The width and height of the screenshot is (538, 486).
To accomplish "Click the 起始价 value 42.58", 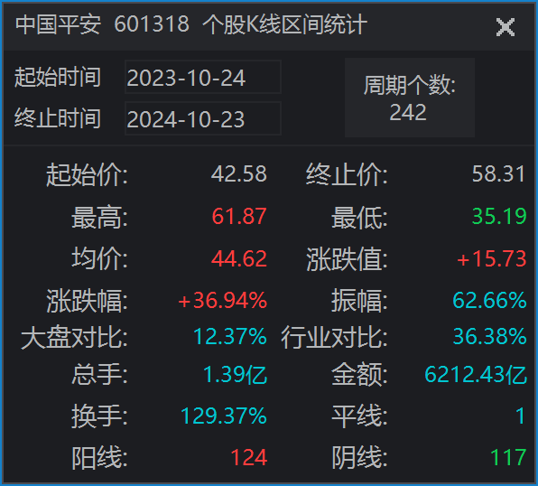I will (239, 173).
